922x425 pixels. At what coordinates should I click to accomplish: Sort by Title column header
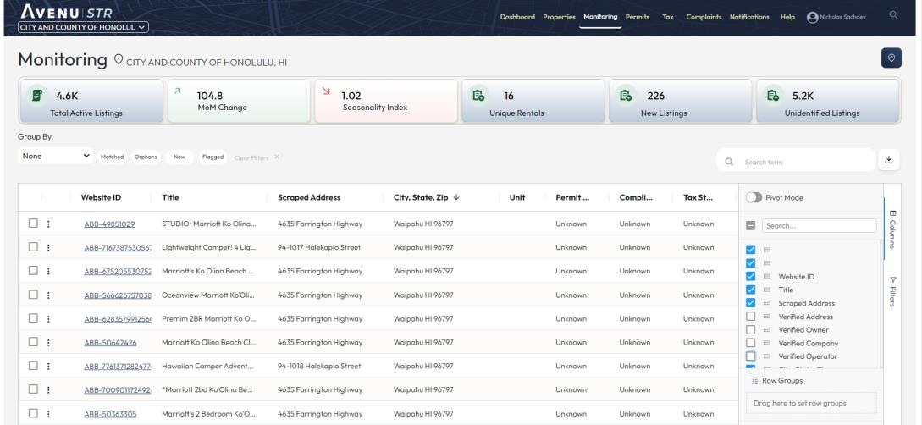(x=170, y=197)
